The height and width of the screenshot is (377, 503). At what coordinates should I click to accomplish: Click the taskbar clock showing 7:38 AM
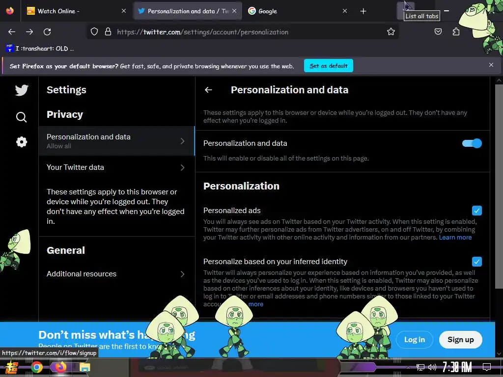tap(457, 367)
